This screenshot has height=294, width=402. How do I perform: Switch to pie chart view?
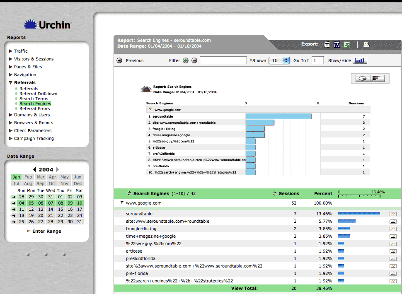[363, 78]
